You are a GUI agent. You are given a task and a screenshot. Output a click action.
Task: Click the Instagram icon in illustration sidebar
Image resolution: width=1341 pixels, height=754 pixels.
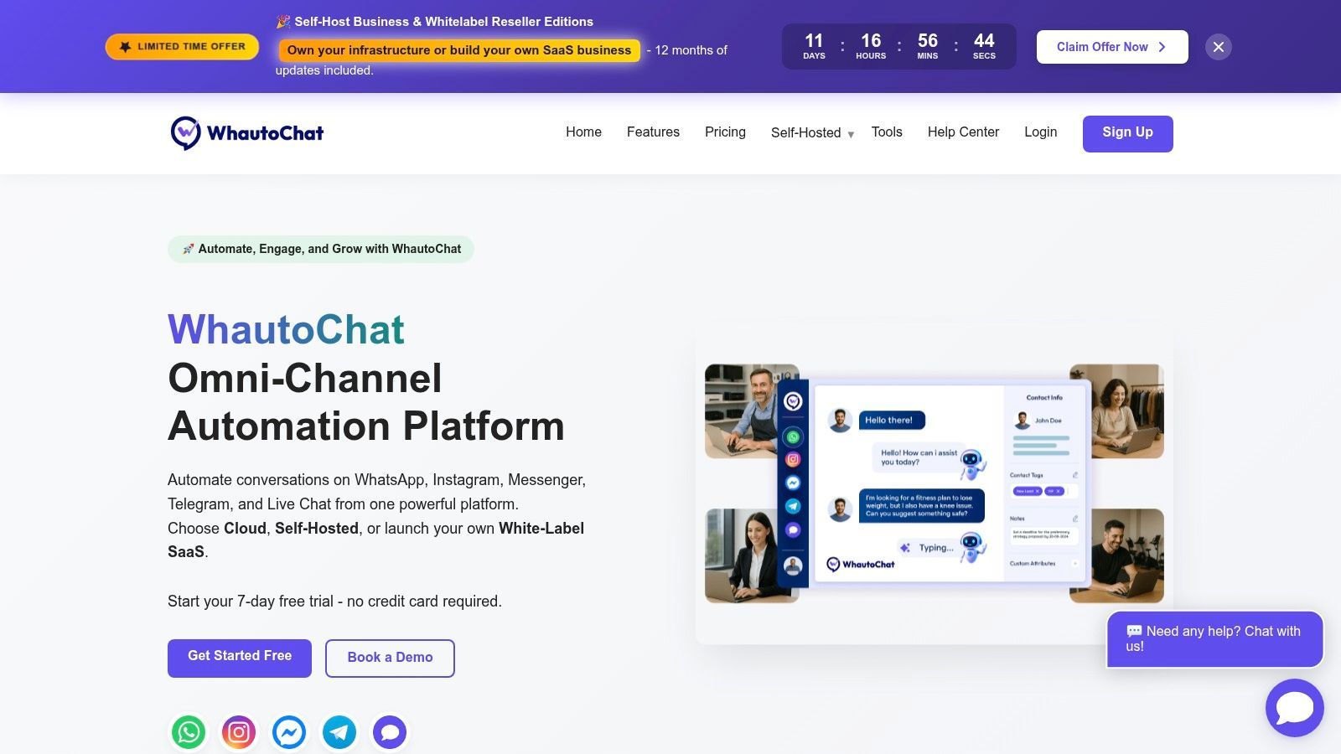click(793, 459)
